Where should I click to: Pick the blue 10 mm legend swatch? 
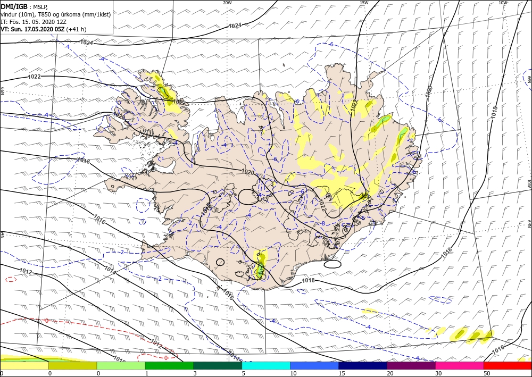pyautogui.click(x=314, y=366)
